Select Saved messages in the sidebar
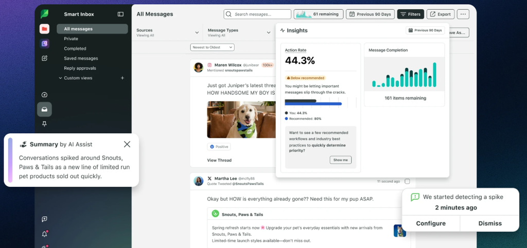The height and width of the screenshot is (248, 527). coord(81,59)
